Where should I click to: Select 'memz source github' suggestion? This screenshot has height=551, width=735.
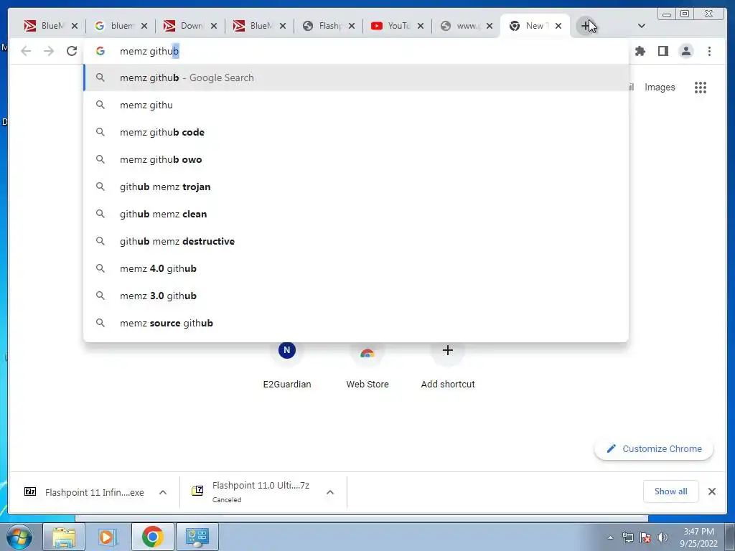(356, 323)
